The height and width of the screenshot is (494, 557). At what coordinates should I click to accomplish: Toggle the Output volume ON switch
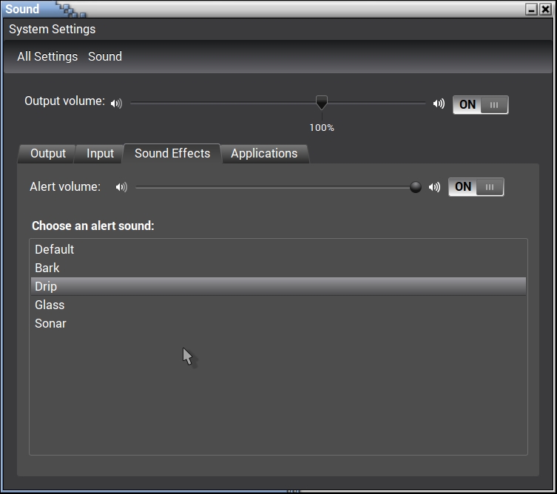coord(480,105)
